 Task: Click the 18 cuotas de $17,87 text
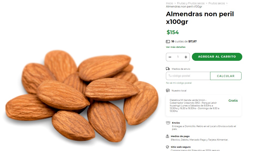[x=184, y=41]
